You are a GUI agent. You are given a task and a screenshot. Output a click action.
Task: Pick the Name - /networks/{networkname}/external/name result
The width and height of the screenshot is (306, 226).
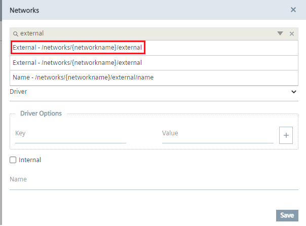click(83, 78)
